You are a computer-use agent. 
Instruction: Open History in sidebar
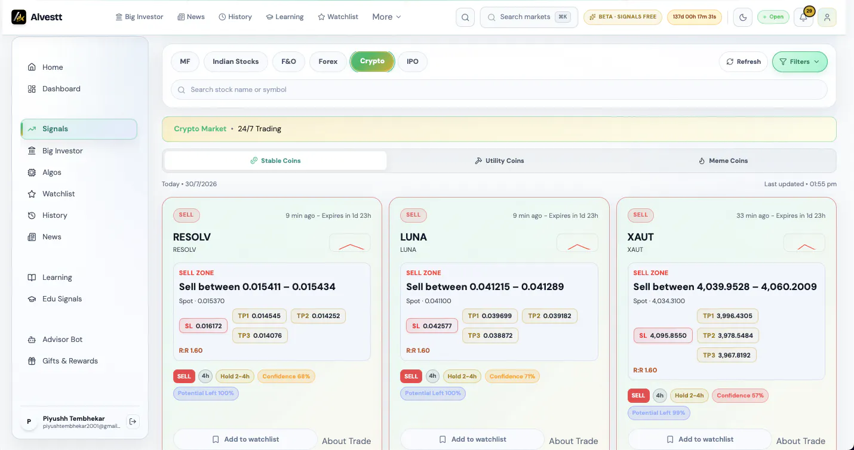79,215
